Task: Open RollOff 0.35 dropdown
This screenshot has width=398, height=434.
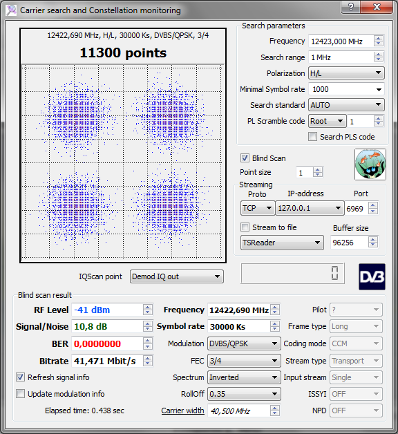Action: [244, 394]
